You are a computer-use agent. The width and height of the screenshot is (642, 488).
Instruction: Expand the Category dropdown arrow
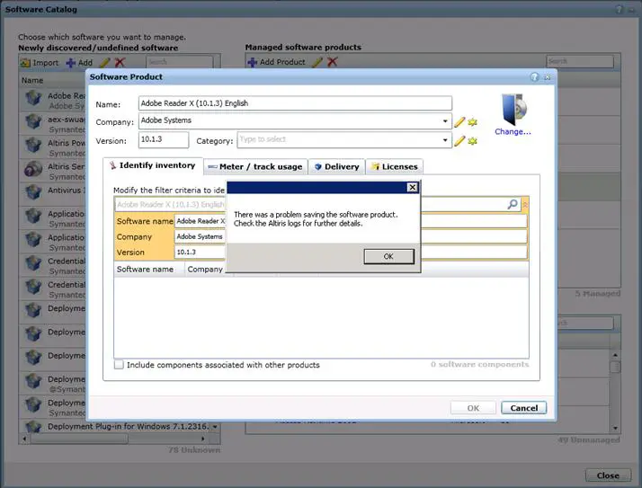click(x=445, y=140)
